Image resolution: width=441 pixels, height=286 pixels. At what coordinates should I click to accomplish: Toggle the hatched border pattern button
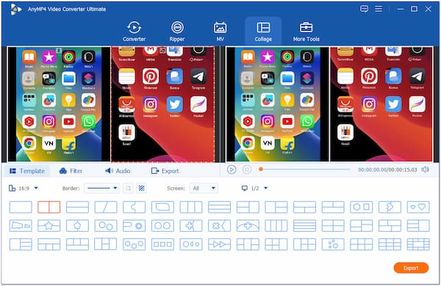coord(141,188)
